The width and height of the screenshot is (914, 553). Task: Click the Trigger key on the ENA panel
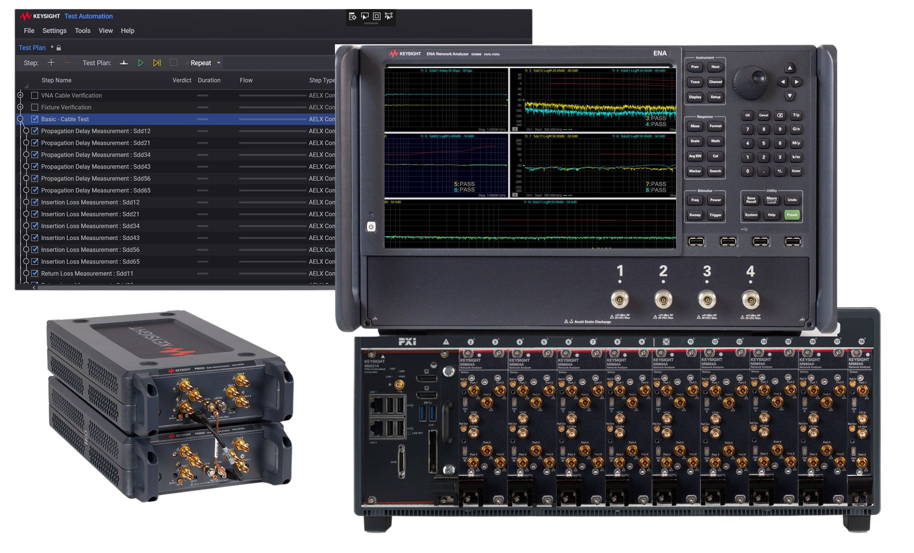(715, 215)
